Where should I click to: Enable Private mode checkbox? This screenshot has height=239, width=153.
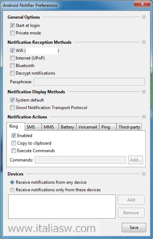12,33
